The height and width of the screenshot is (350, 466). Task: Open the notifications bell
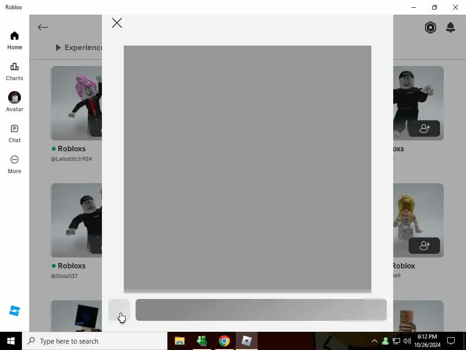(x=451, y=27)
